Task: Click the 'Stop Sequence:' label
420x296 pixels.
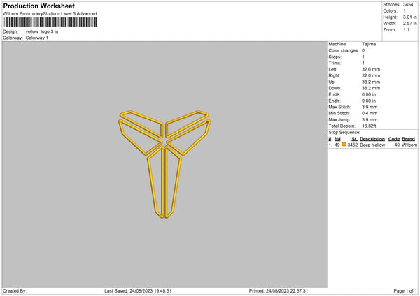Action: (x=344, y=133)
